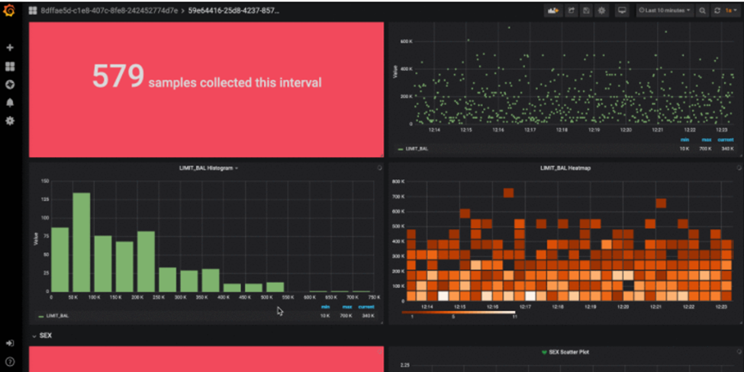
Task: Switch to TV view mode using monitor icon
Action: click(x=622, y=11)
